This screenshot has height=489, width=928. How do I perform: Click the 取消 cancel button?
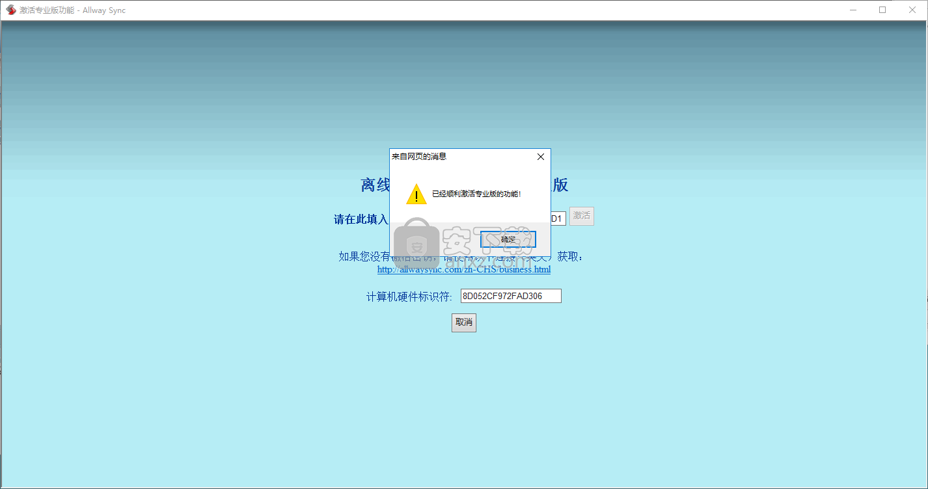click(x=464, y=323)
